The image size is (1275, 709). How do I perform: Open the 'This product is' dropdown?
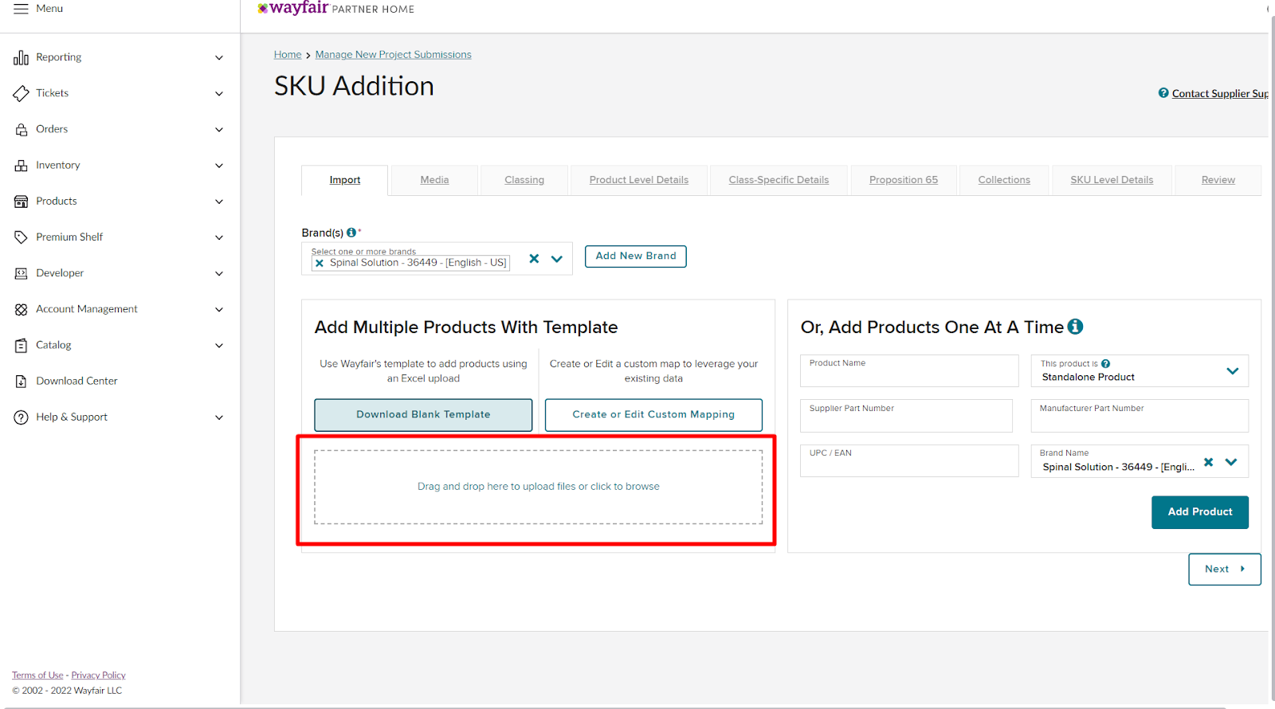click(x=1232, y=371)
